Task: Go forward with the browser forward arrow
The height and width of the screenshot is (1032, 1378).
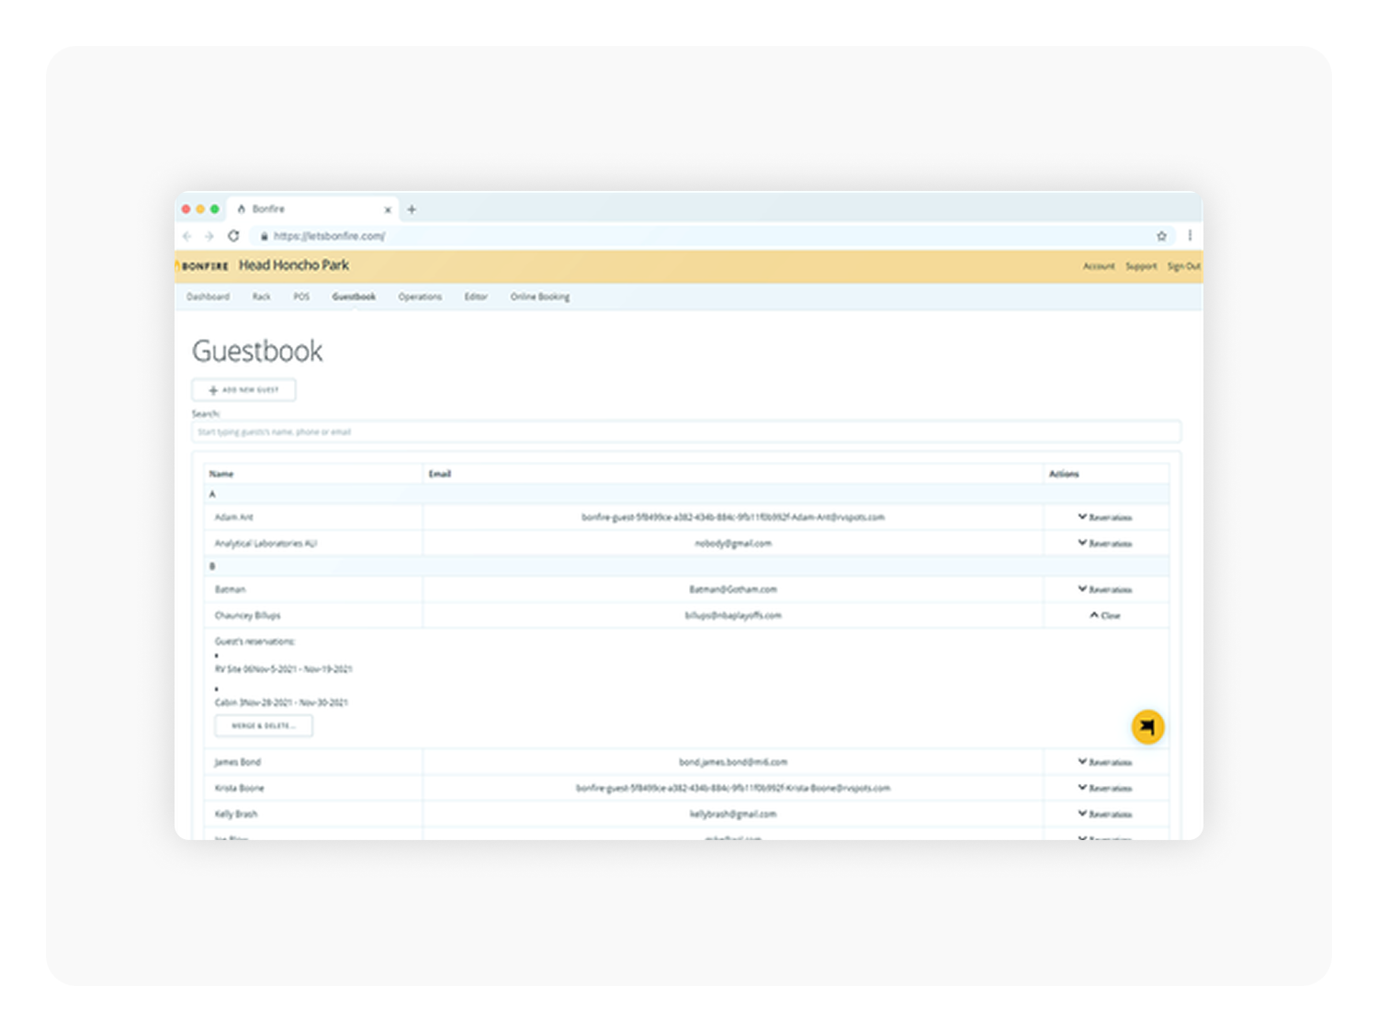Action: click(209, 236)
